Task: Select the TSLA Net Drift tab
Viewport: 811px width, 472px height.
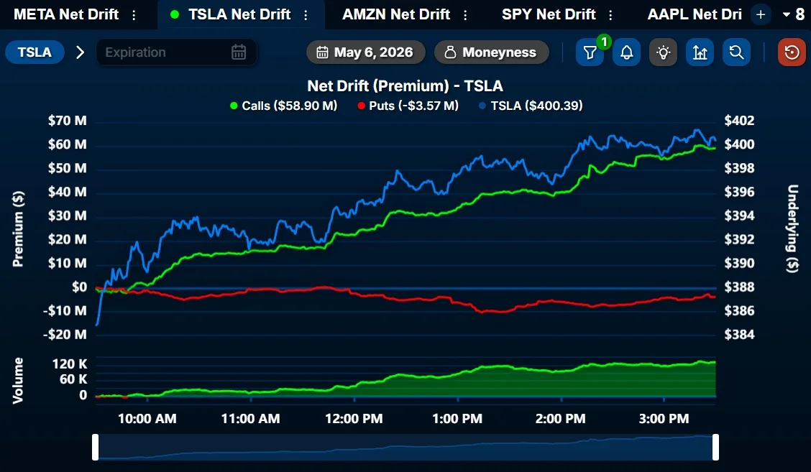Action: pyautogui.click(x=239, y=14)
